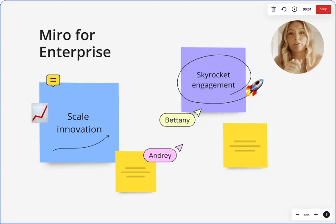Viewport: 336px width, 224px height.
Task: Stop the recording with the red Stop button
Action: click(323, 9)
